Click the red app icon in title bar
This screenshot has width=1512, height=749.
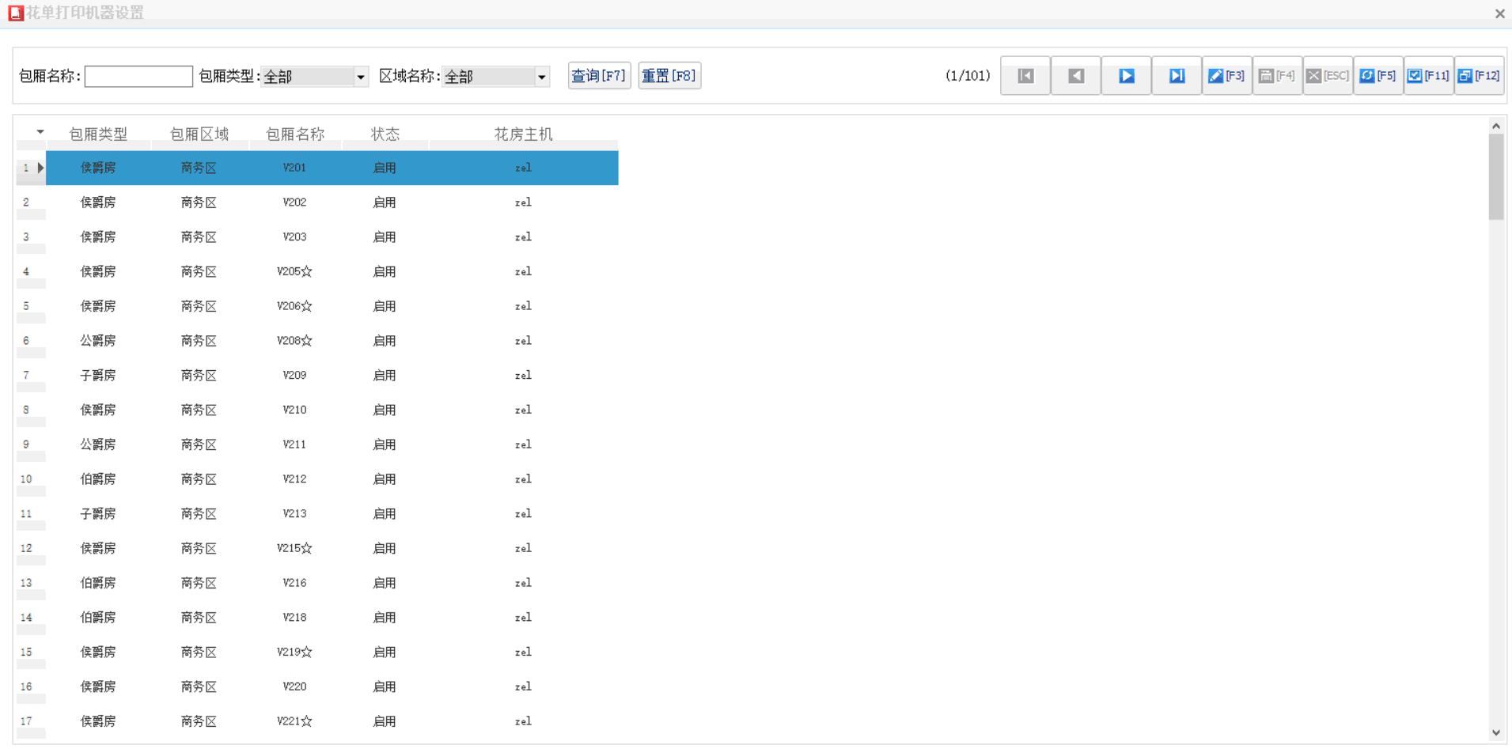pos(16,13)
